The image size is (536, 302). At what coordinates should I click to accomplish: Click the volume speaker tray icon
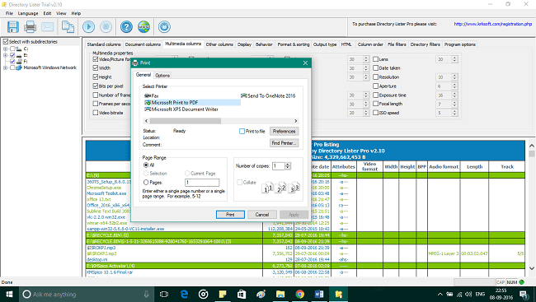pyautogui.click(x=468, y=294)
